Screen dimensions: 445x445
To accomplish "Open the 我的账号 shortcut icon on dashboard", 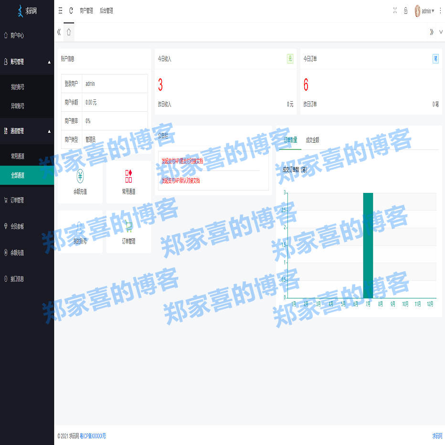I will pyautogui.click(x=80, y=231).
